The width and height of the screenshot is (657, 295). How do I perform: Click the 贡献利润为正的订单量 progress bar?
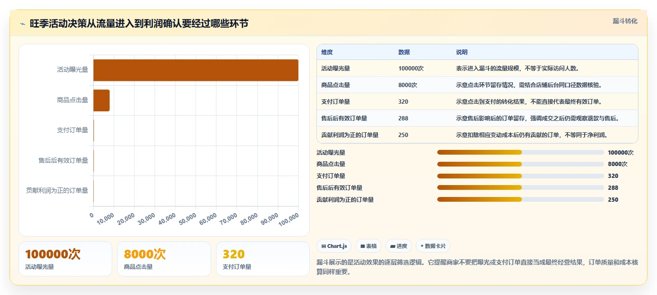(520, 199)
